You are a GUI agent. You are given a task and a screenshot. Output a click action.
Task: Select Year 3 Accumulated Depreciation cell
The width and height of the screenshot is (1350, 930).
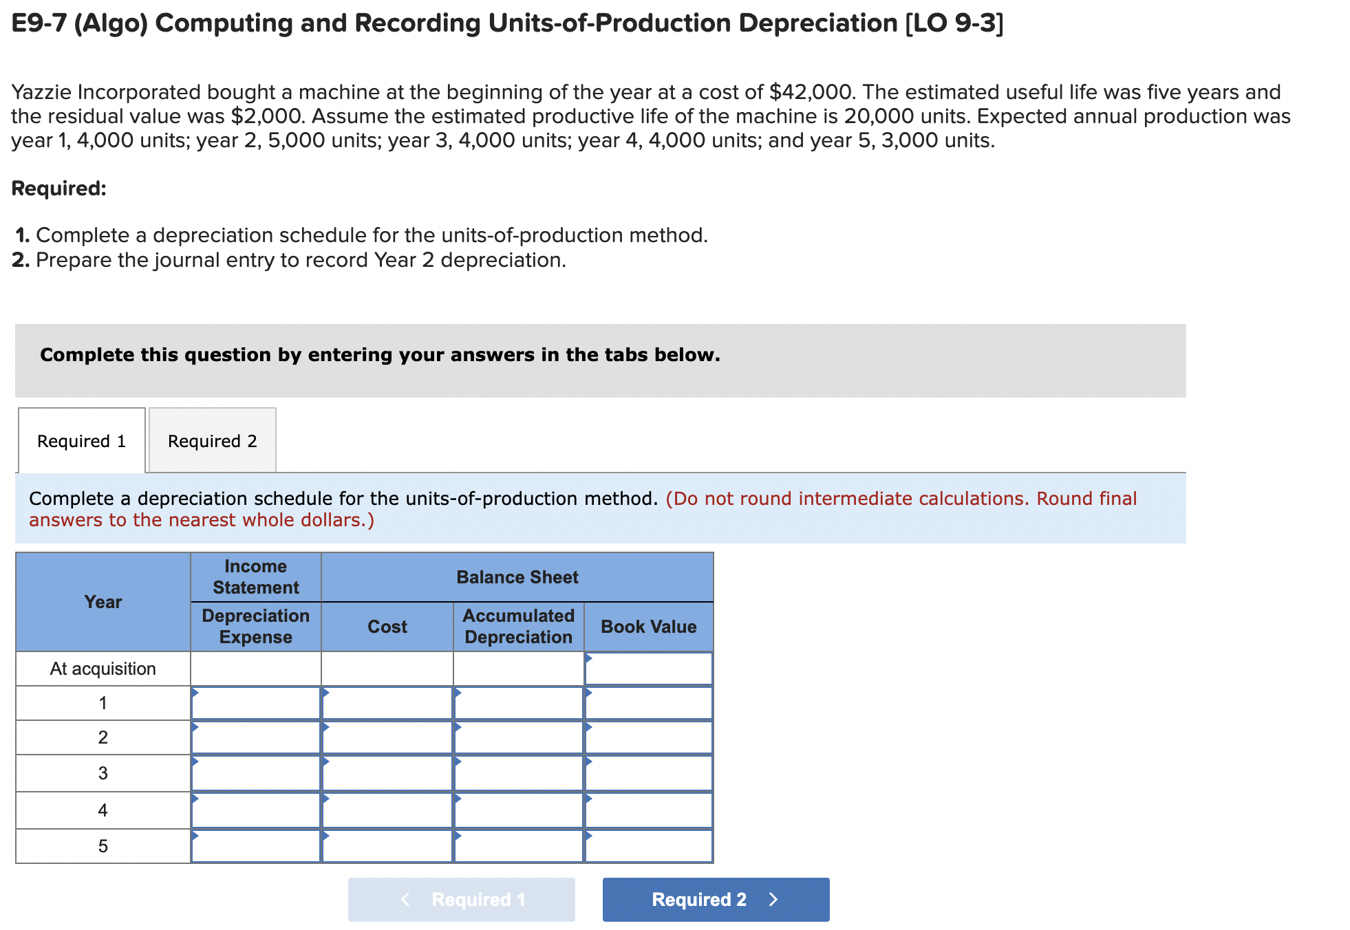518,773
